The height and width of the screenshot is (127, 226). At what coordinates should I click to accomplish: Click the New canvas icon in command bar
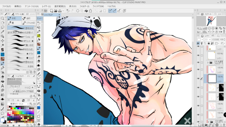(x=51, y=11)
